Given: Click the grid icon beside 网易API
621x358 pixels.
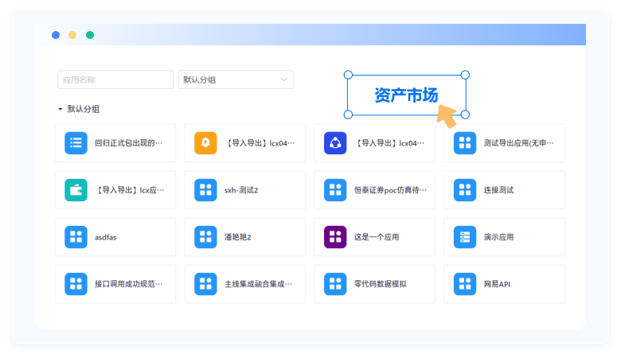Looking at the screenshot, I should 465,283.
